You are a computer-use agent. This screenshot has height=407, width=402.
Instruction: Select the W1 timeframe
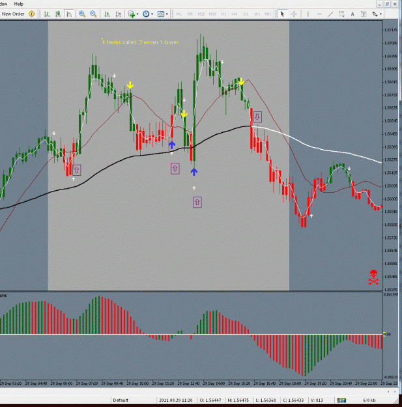[x=257, y=14]
